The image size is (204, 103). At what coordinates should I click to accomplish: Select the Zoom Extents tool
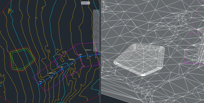pos(96,29)
